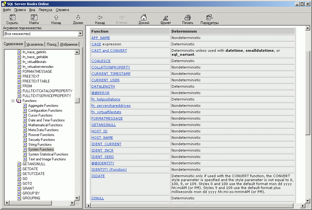The height and width of the screenshot is (210, 312).
Task: Select page icon next to Cursor Functions
Action: [x=25, y=115]
